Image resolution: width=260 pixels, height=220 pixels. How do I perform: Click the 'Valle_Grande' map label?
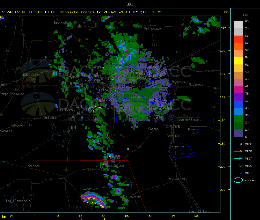[86, 107]
